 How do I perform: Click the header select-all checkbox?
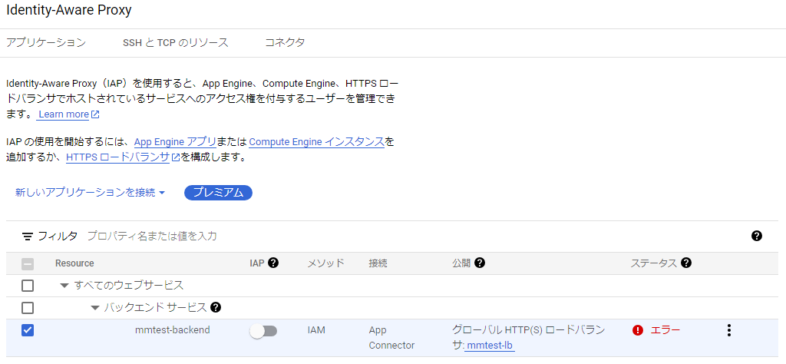point(28,263)
